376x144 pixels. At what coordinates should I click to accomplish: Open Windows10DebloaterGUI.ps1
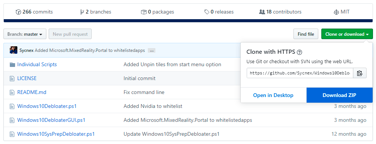coord(51,120)
